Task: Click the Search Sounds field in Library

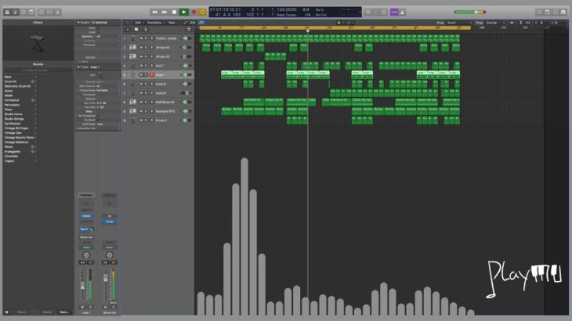Action: point(38,70)
